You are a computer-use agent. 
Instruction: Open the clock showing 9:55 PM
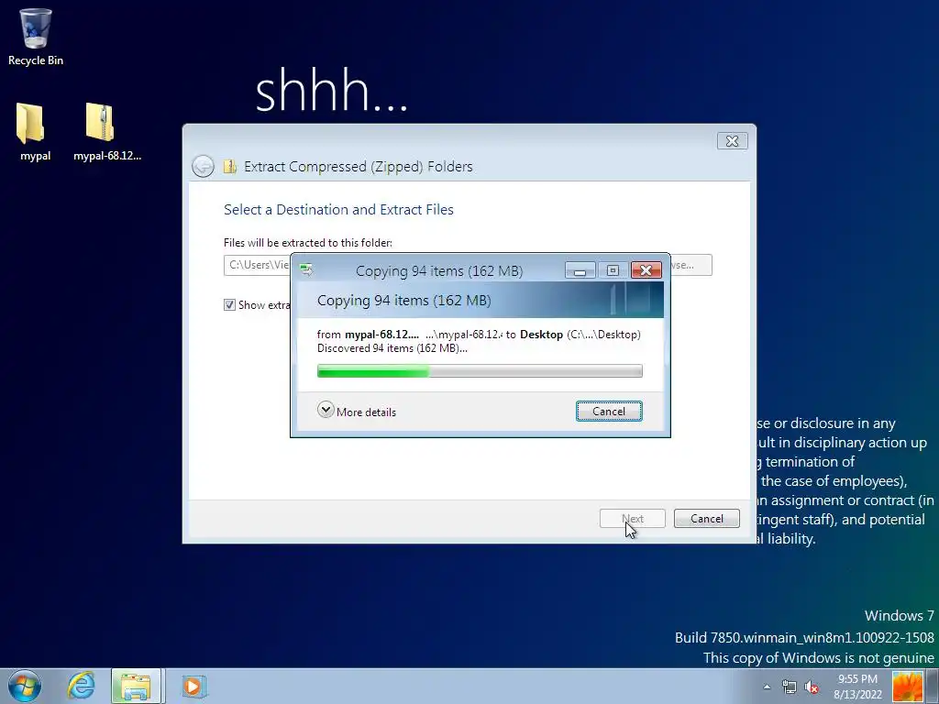857,686
